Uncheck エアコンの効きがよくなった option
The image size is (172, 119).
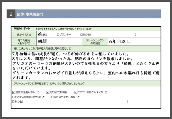(76, 92)
